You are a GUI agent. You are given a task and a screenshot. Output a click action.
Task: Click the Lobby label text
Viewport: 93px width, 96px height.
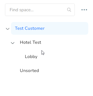coord(31,57)
